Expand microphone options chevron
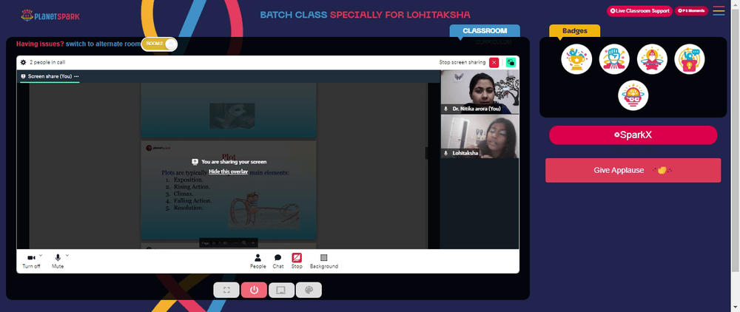Image resolution: width=740 pixels, height=312 pixels. pos(67,255)
